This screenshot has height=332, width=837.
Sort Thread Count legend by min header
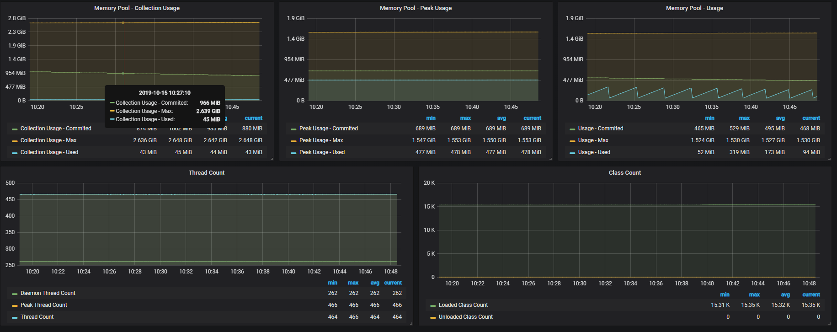click(333, 283)
